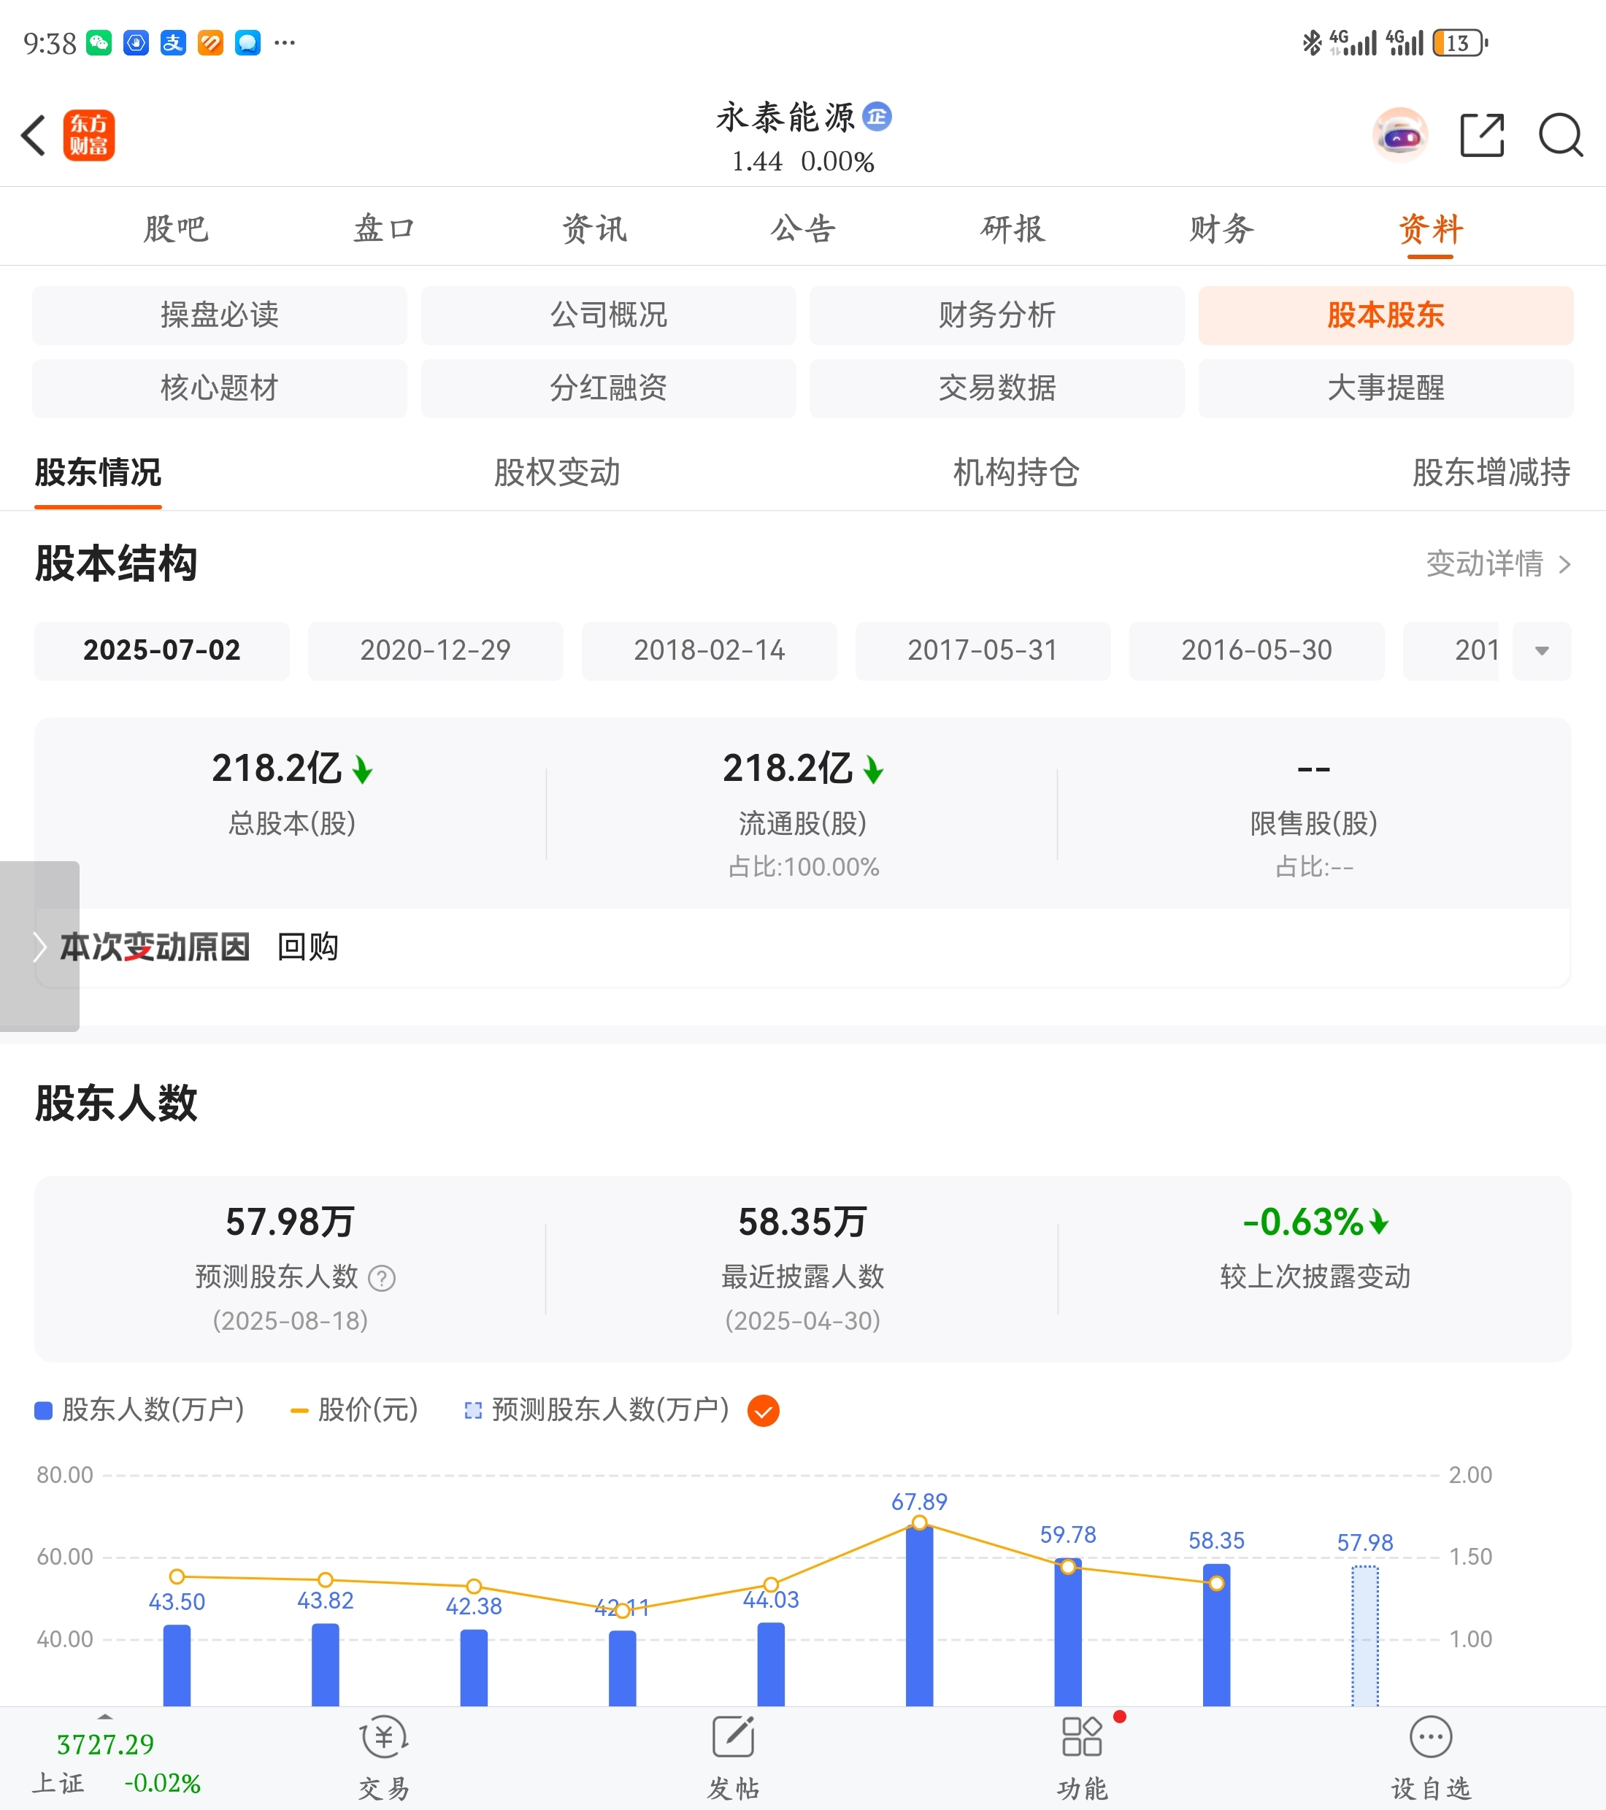Tap the 43.50 bar in chart
The width and height of the screenshot is (1606, 1810).
[x=177, y=1665]
